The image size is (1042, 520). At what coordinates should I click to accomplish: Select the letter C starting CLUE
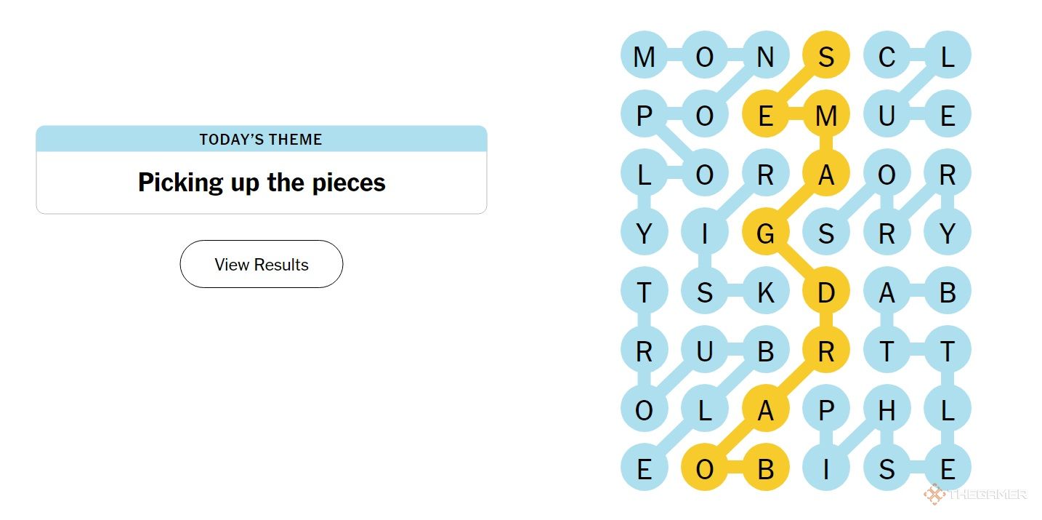(886, 55)
